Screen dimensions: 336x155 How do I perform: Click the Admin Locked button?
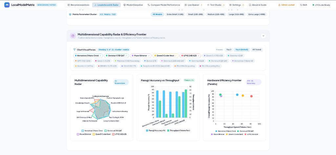tap(286, 5)
